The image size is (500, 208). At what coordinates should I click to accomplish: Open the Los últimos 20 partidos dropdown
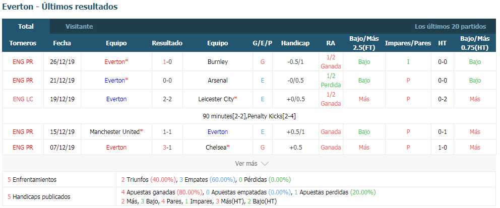tap(450, 26)
